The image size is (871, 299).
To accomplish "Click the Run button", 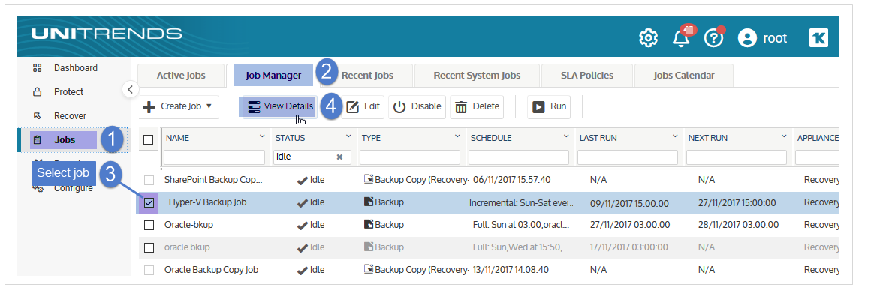I will pos(549,106).
